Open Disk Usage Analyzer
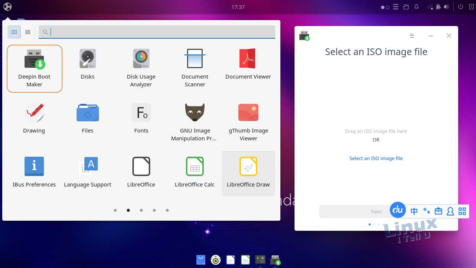Image resolution: width=476 pixels, height=268 pixels. click(141, 68)
